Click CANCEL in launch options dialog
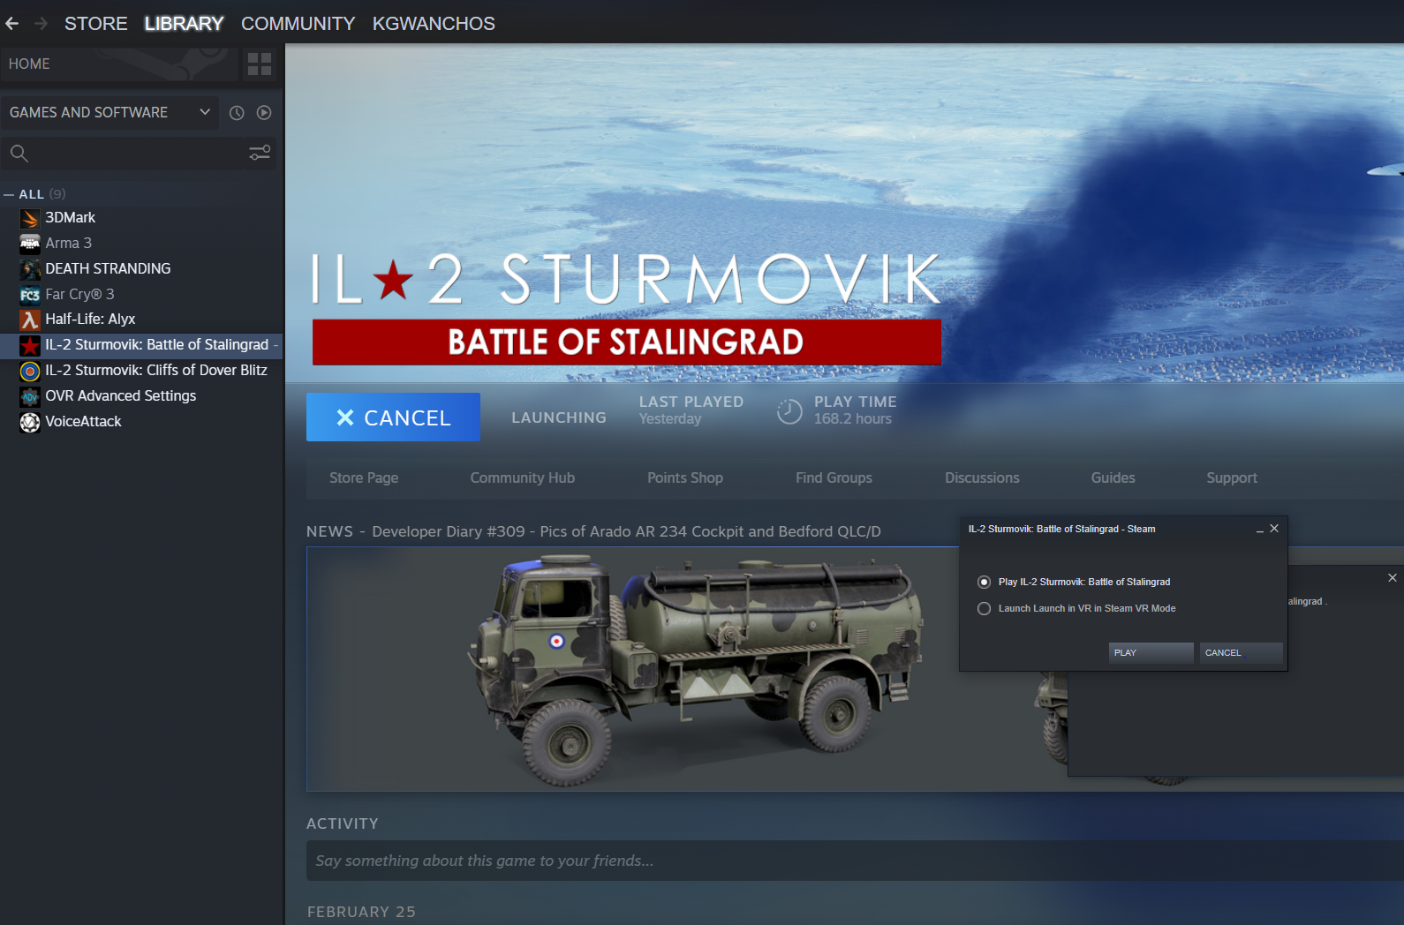The width and height of the screenshot is (1404, 925). 1241,653
